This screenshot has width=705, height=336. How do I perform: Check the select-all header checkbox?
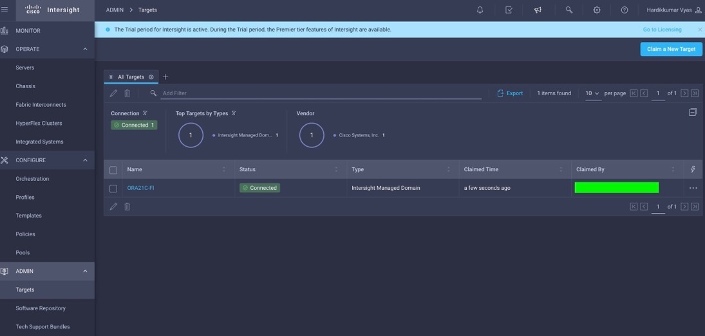pos(113,170)
